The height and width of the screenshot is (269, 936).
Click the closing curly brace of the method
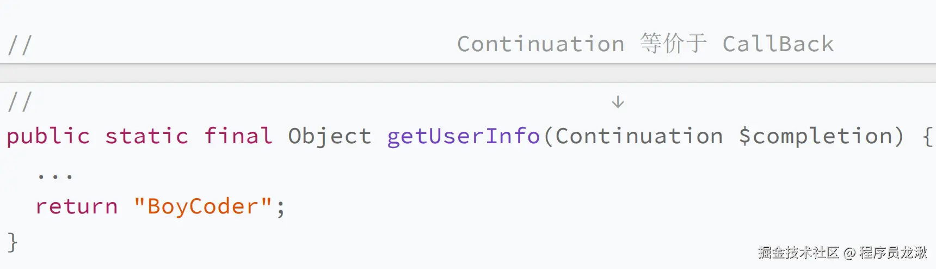(x=13, y=242)
